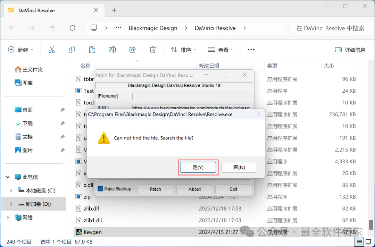Open the three-dot more options menu in the toolbar
The image size is (375, 247).
[251, 50]
